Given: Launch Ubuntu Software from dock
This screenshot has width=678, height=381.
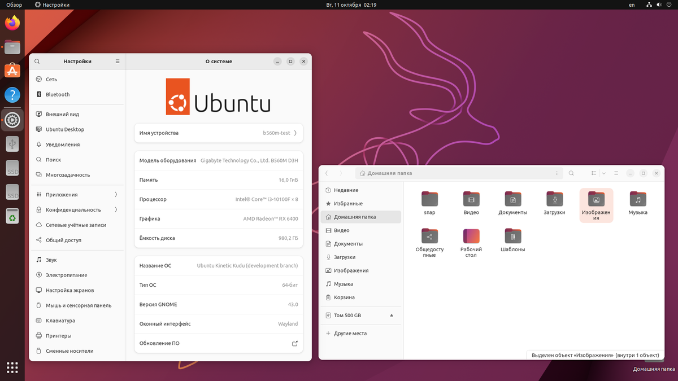Looking at the screenshot, I should 12,71.
